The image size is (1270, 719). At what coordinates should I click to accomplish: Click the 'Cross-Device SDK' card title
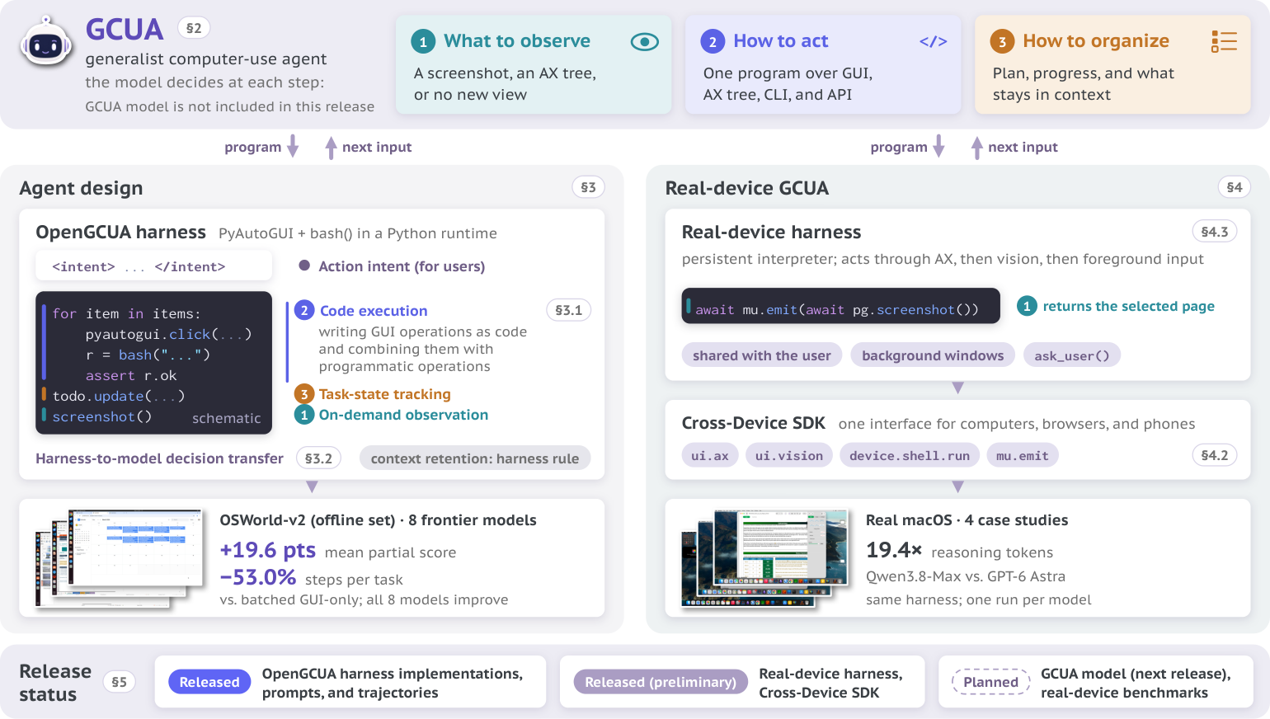pyautogui.click(x=753, y=423)
